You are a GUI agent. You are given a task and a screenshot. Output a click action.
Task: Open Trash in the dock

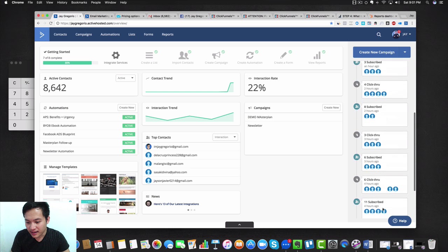click(x=432, y=244)
